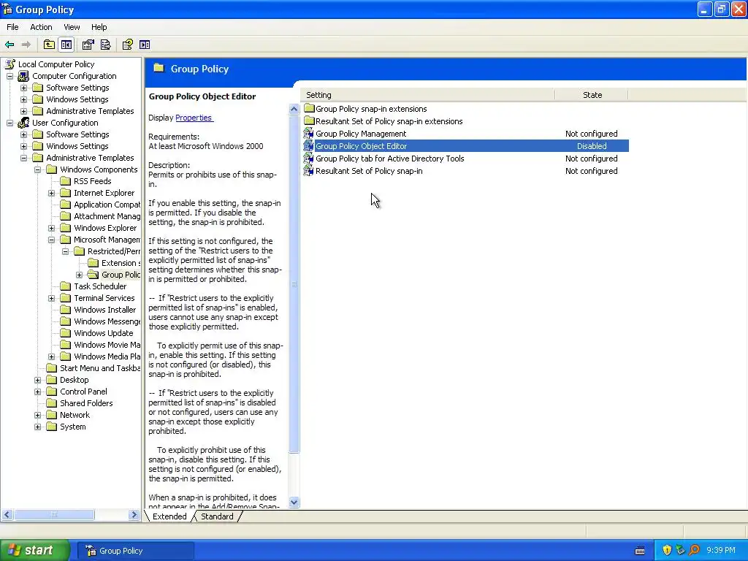Select Windows Installer in the tree

click(105, 310)
